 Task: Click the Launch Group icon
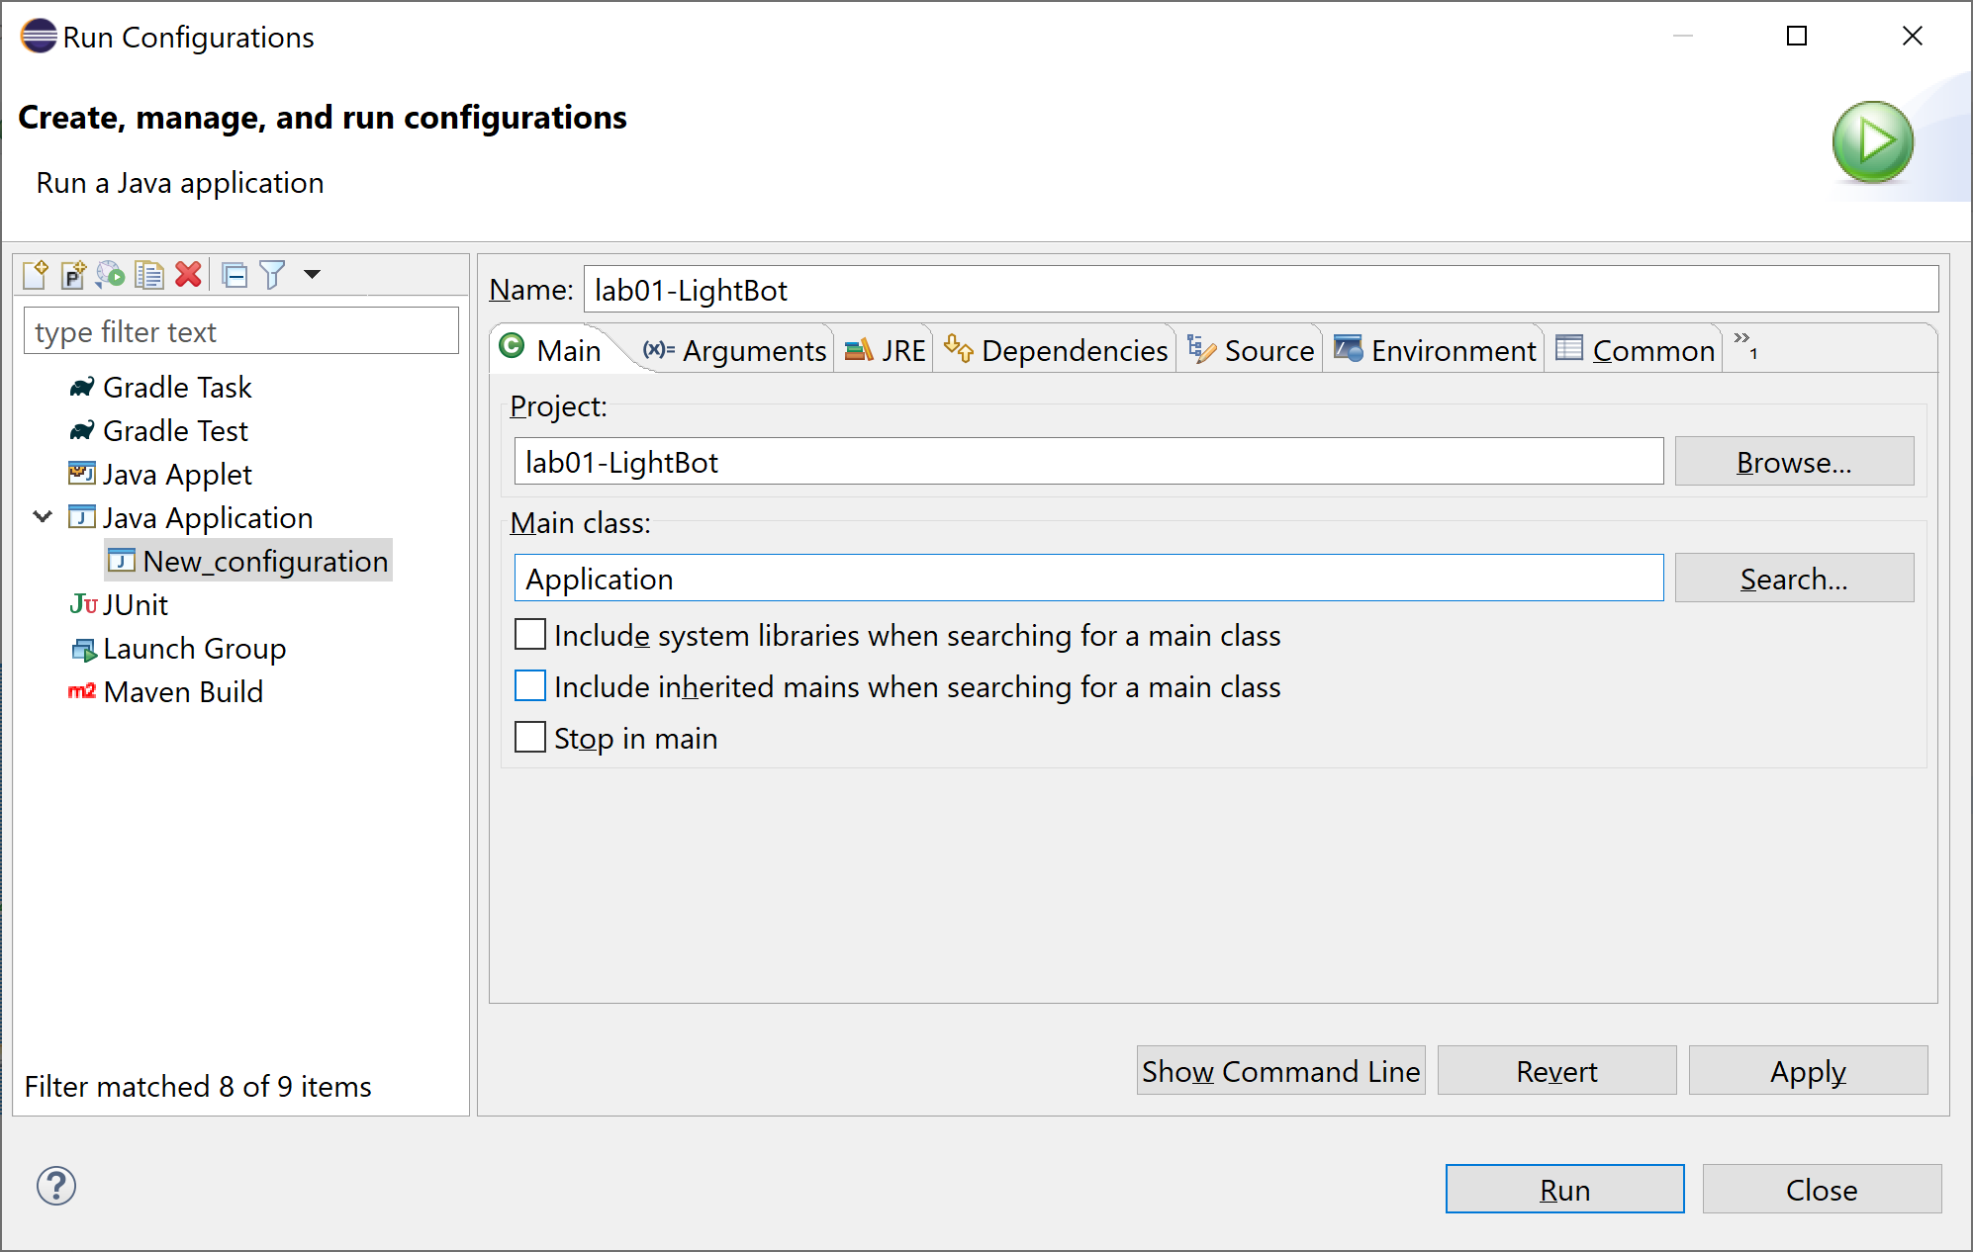click(84, 649)
